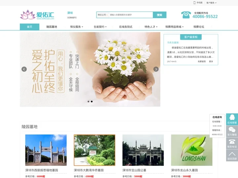Click hotline number 40086-95522
The image size is (238, 178).
(205, 16)
